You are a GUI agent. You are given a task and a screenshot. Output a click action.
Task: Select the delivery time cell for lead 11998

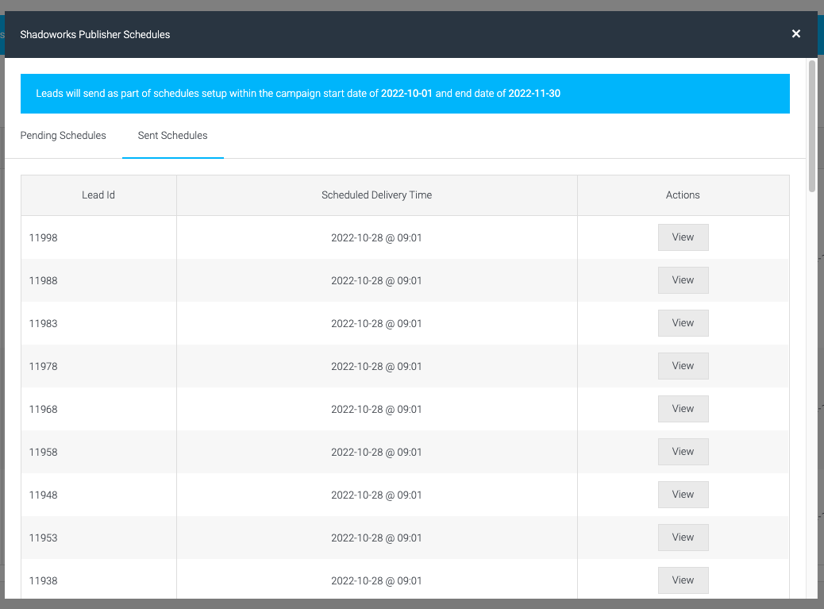pos(376,237)
